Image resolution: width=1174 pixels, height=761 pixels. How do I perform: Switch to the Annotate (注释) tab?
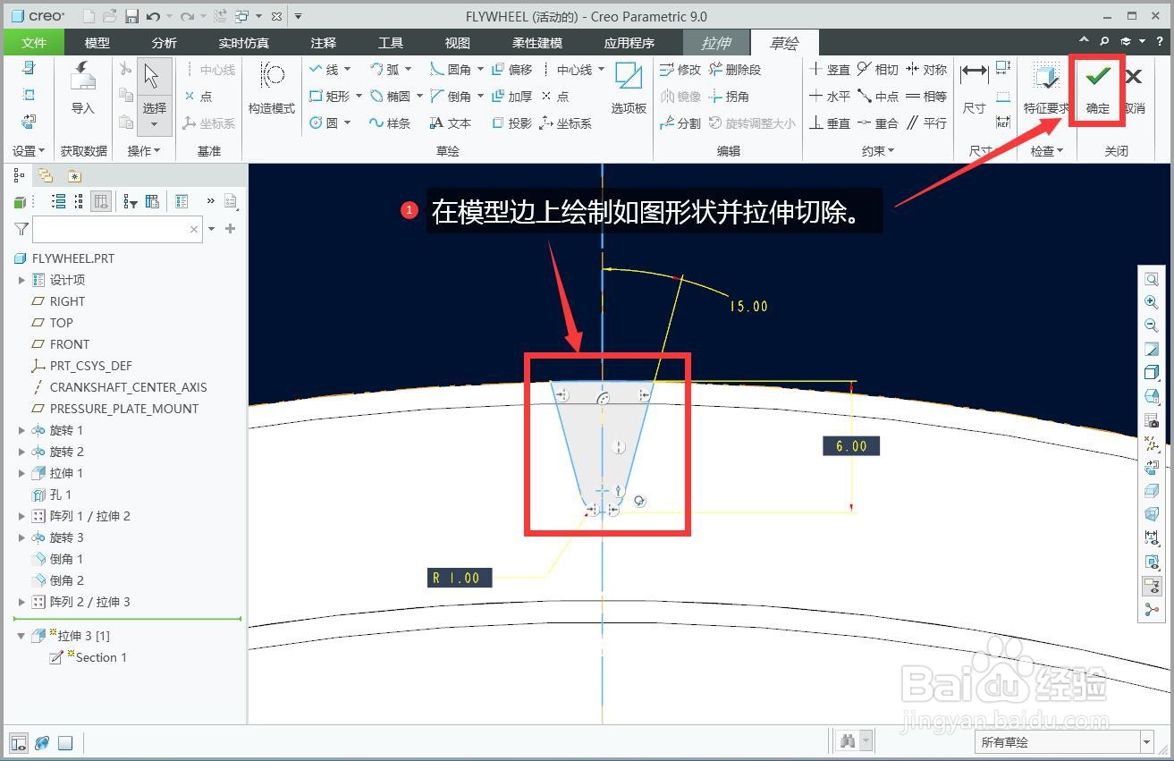tap(324, 42)
